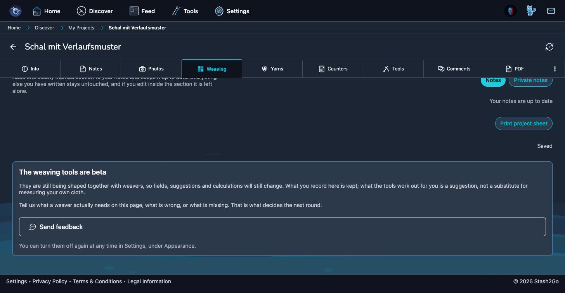565x293 pixels.
Task: Click 'The weaving tools are beta' heading
Action: [62, 172]
